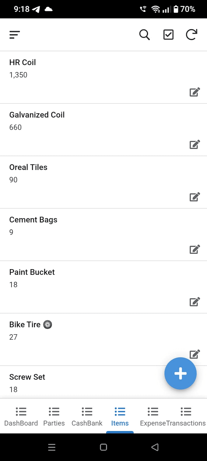The image size is (207, 461).
Task: Tap the select-all checkbox icon
Action: click(x=168, y=35)
